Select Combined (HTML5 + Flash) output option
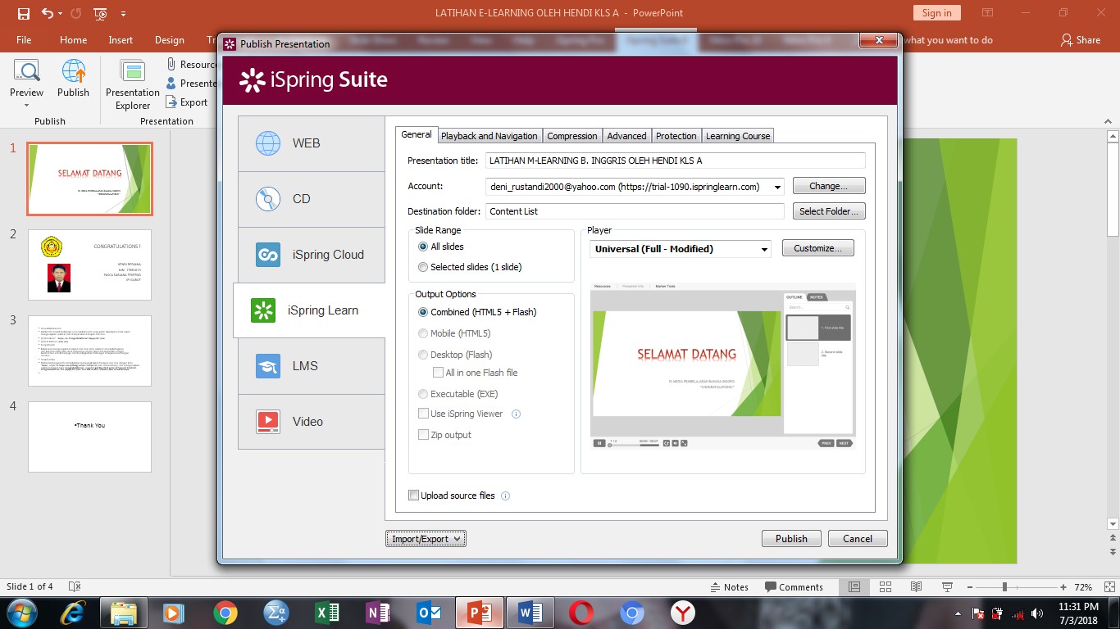 click(x=423, y=312)
